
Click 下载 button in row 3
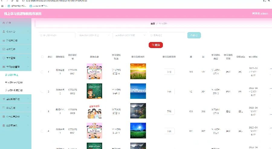coord(169,111)
